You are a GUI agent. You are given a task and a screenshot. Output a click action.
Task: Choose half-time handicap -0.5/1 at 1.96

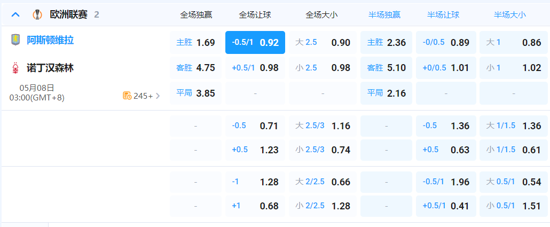point(446,182)
